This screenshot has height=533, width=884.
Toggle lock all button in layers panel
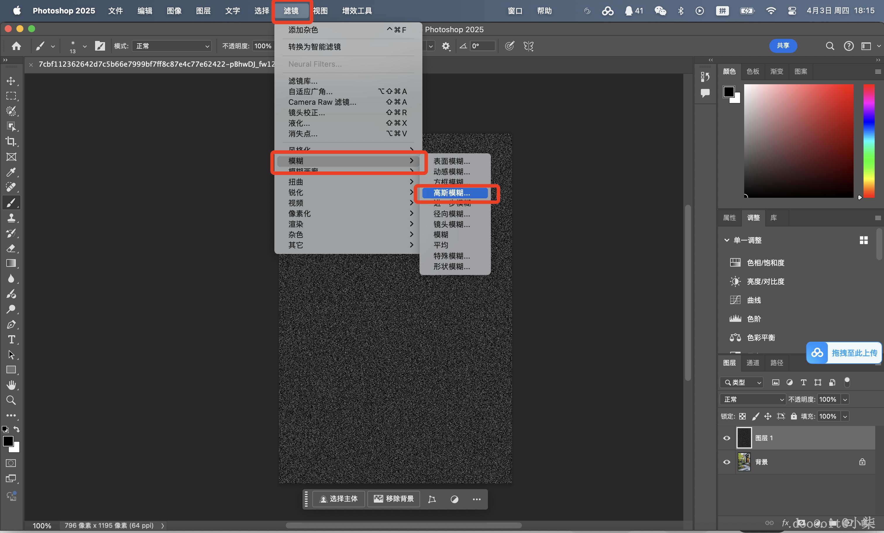click(794, 416)
